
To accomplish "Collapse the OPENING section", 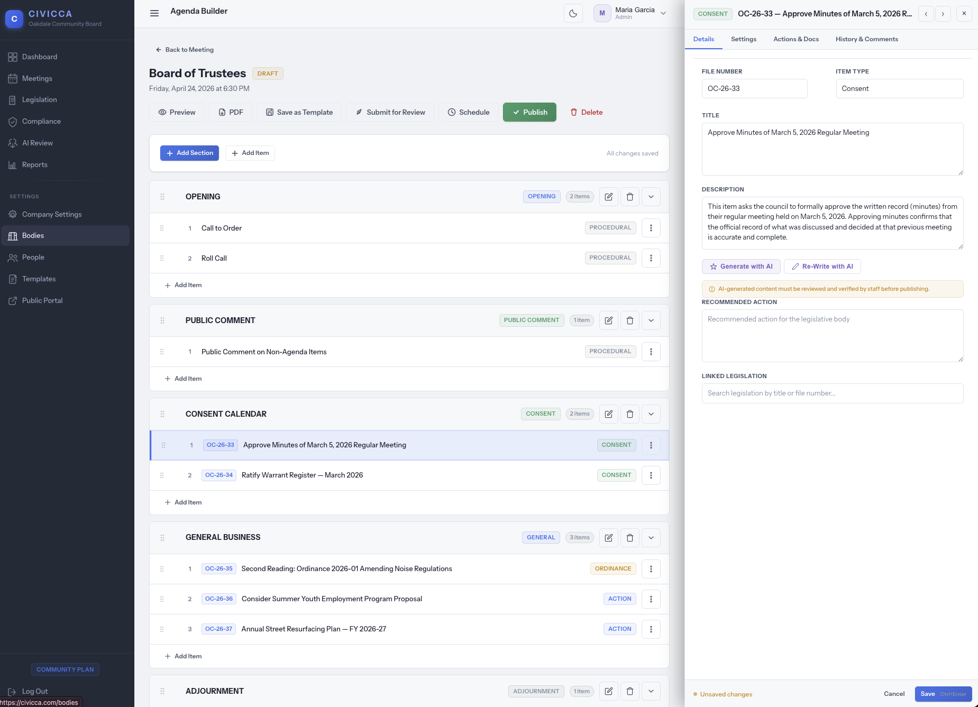I will (651, 196).
